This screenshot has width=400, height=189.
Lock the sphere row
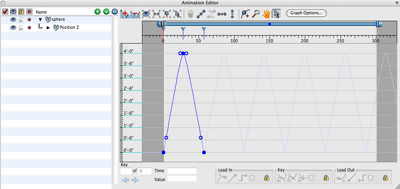point(21,20)
